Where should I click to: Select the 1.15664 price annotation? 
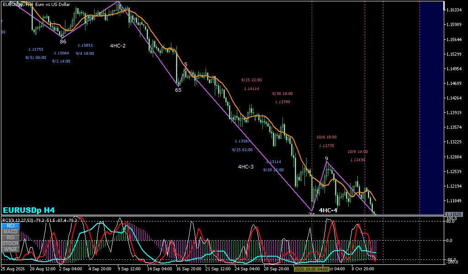(62, 53)
